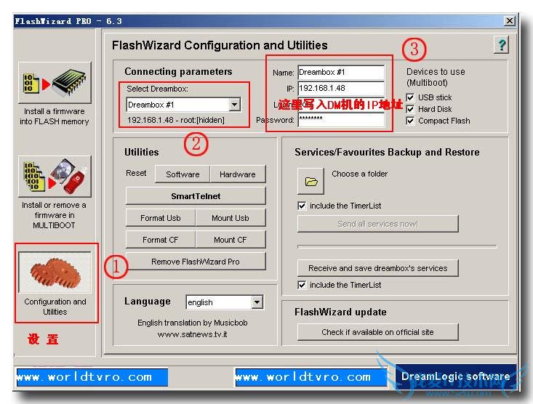Expand the Select Dreambox dropdown
533x404 pixels.
tap(235, 105)
